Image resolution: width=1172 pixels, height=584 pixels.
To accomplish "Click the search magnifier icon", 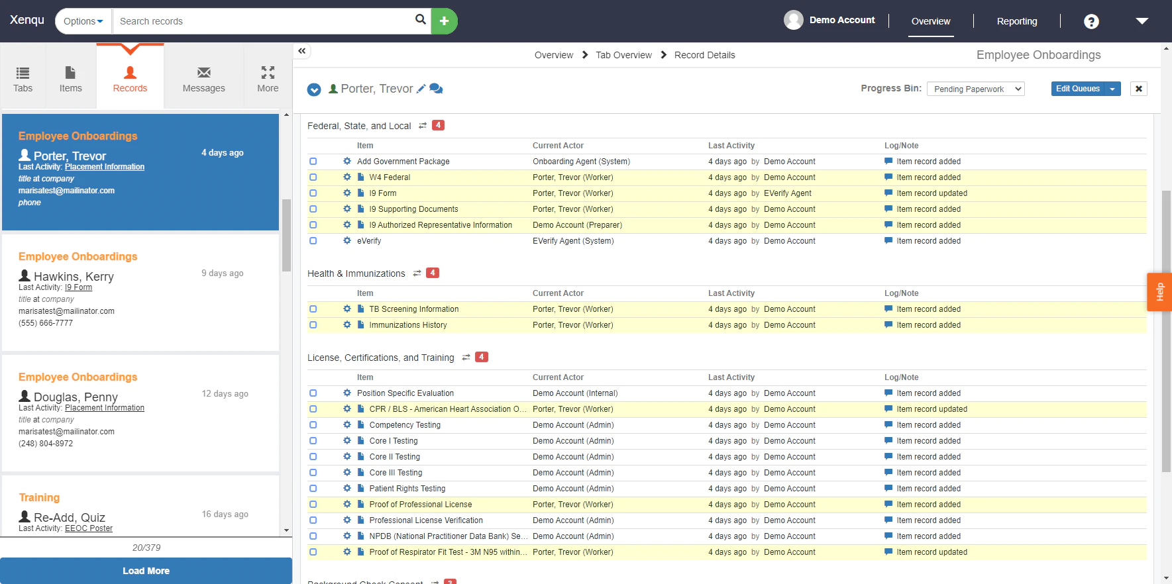I will click(x=420, y=20).
